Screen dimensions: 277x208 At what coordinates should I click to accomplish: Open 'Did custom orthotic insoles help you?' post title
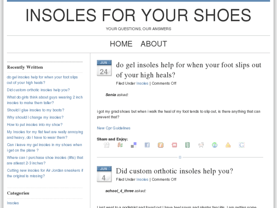[x=174, y=171]
